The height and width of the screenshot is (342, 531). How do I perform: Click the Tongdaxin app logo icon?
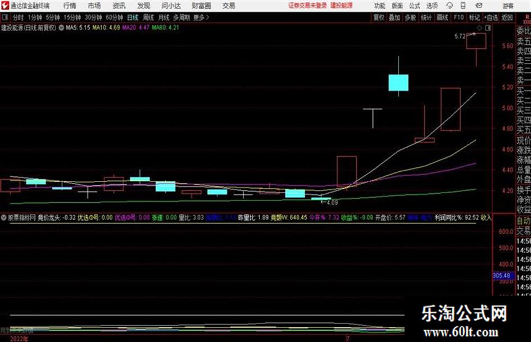(x=4, y=6)
